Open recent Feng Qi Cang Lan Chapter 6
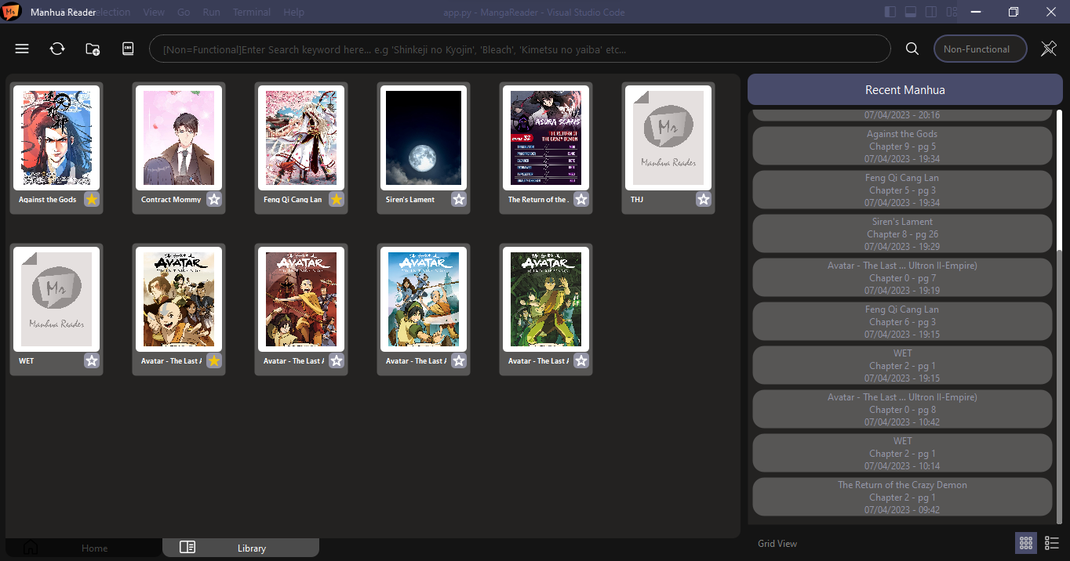Image resolution: width=1070 pixels, height=561 pixels. click(x=902, y=321)
